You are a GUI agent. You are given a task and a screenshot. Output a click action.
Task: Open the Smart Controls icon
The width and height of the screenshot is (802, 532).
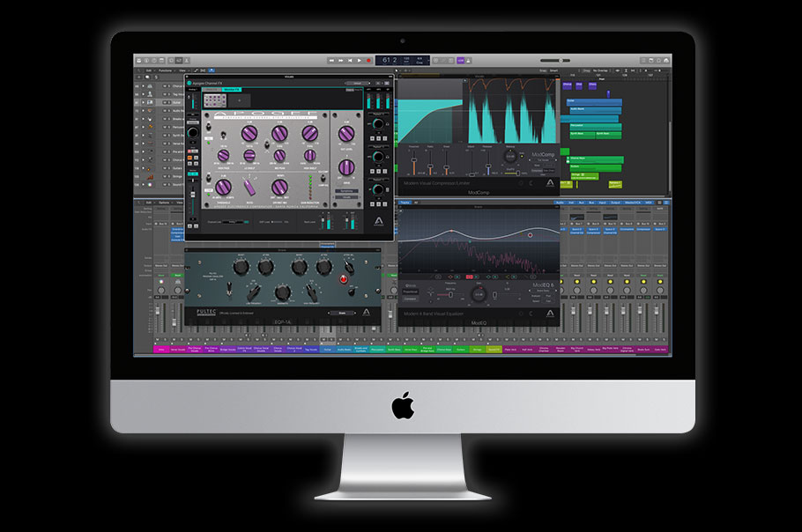[x=171, y=60]
